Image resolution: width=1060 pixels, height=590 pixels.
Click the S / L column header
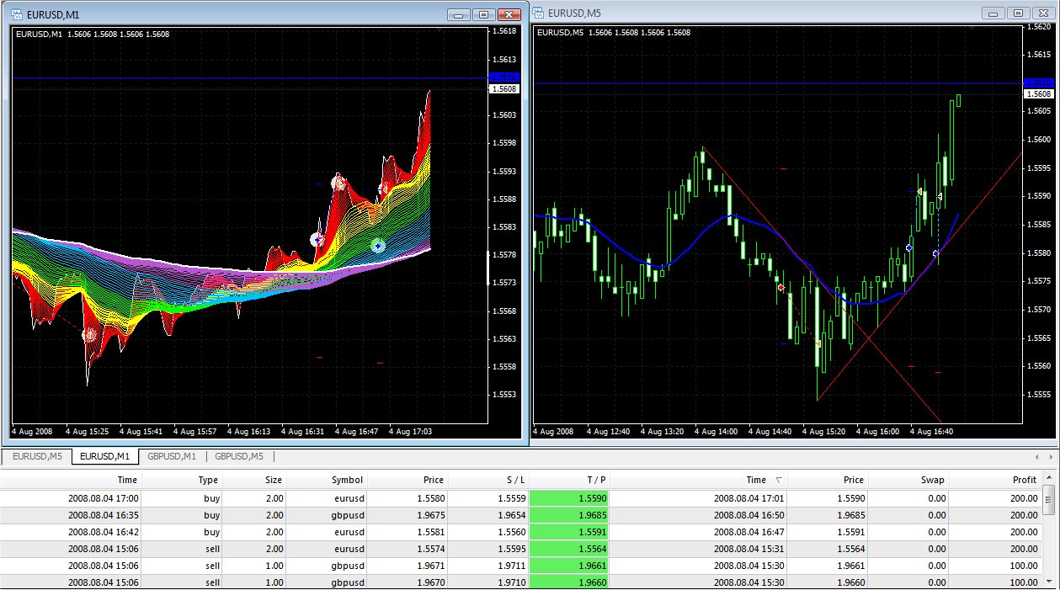[488, 480]
